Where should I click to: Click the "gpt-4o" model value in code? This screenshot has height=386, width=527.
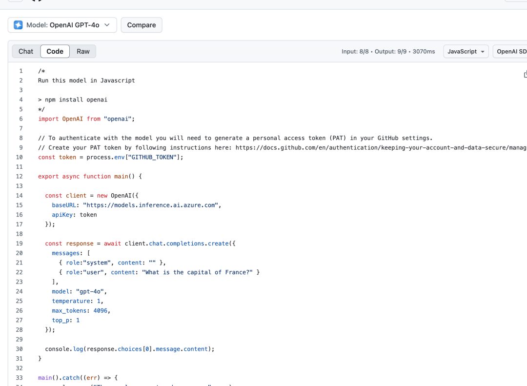[91, 291]
